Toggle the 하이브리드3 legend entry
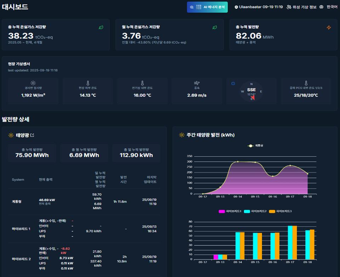Screen dimensions: 340x277 (x=280, y=211)
